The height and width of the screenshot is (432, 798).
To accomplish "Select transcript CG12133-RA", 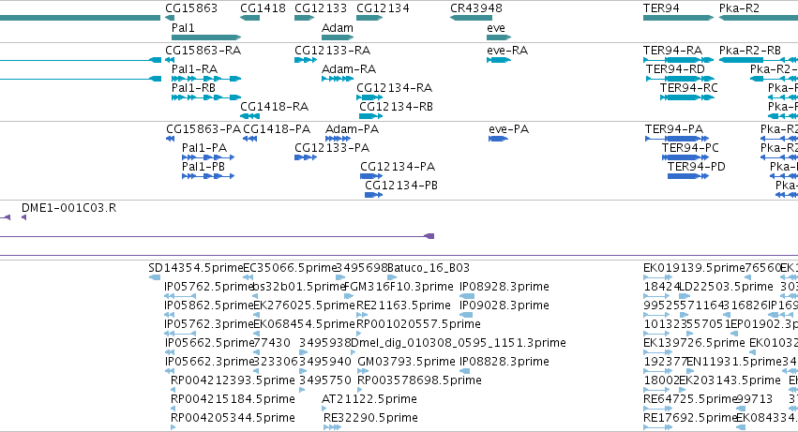I will coord(332,51).
